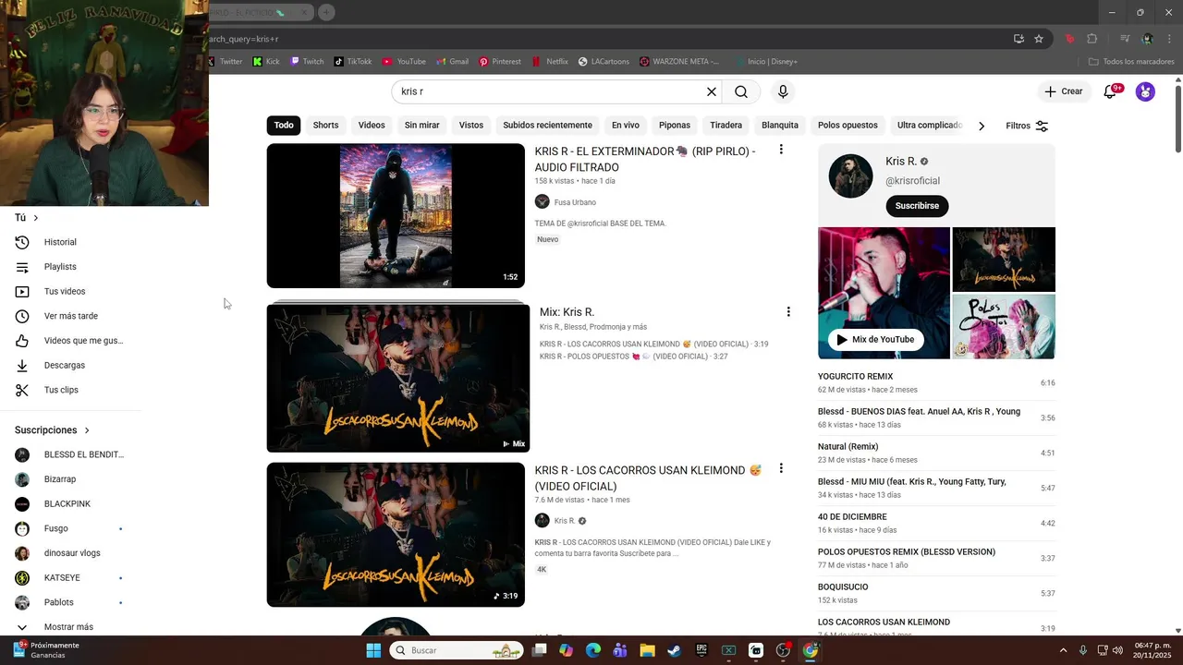Show more filter chips with right arrow

coord(982,126)
